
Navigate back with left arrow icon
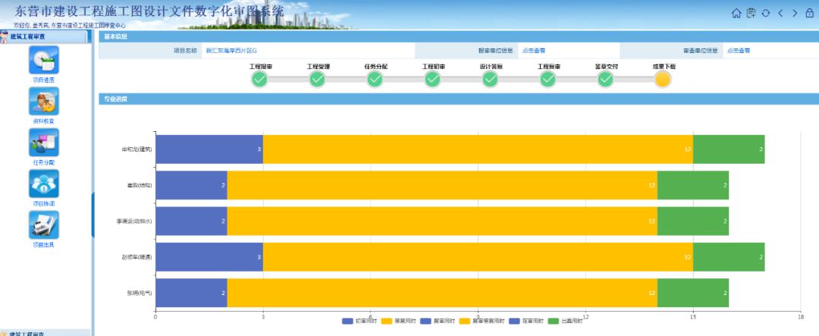click(780, 13)
